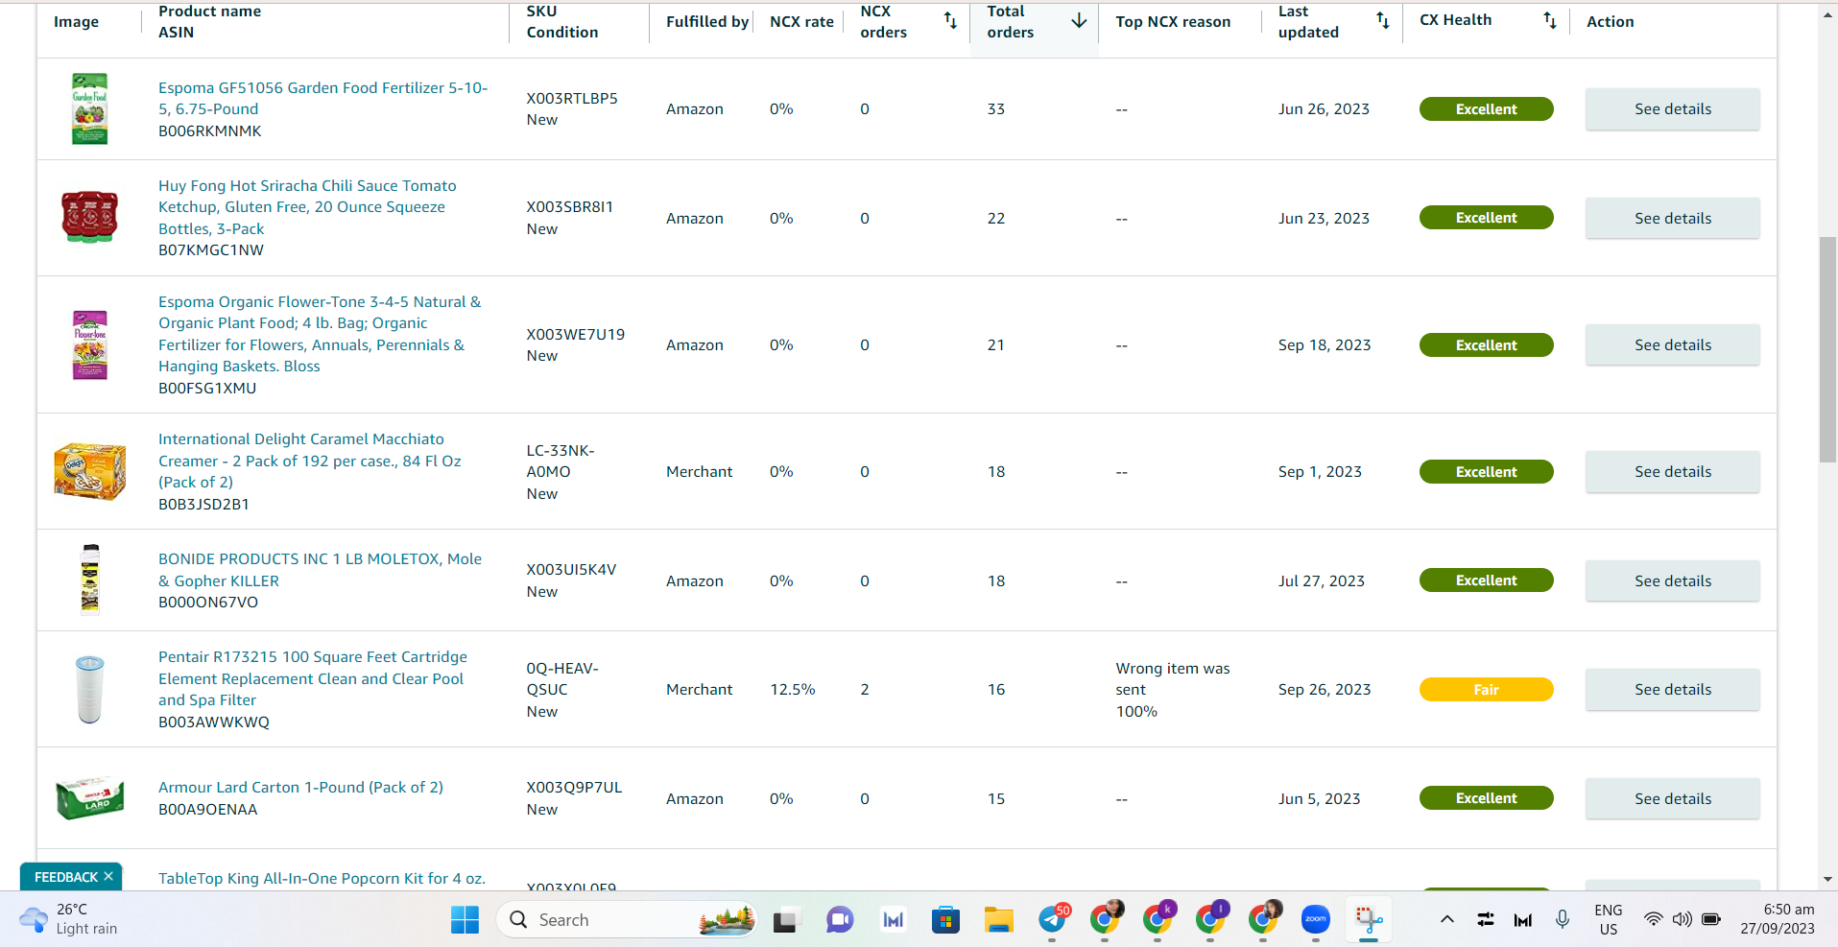Open the Espoma GF51056 Garden Food Fertilizer link
This screenshot has height=947, width=1838.
pyautogui.click(x=323, y=98)
